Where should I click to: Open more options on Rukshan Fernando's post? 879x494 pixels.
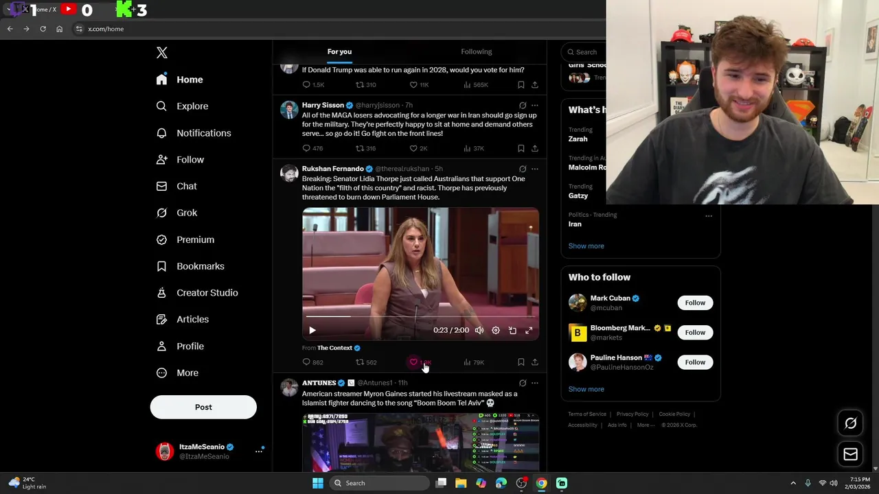[535, 169]
